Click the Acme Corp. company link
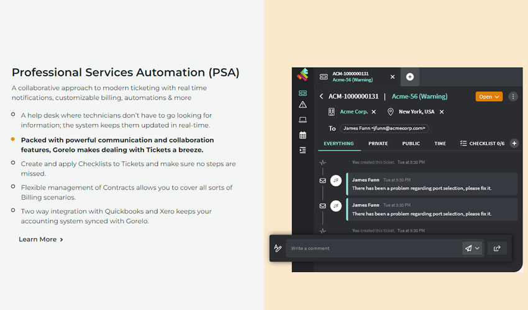528x310 pixels. (353, 112)
